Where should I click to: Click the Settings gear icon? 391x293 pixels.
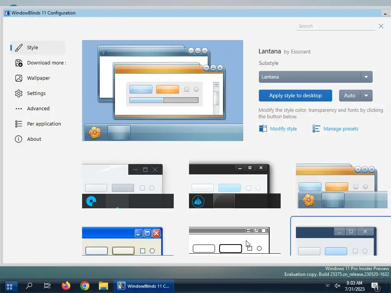pos(19,93)
